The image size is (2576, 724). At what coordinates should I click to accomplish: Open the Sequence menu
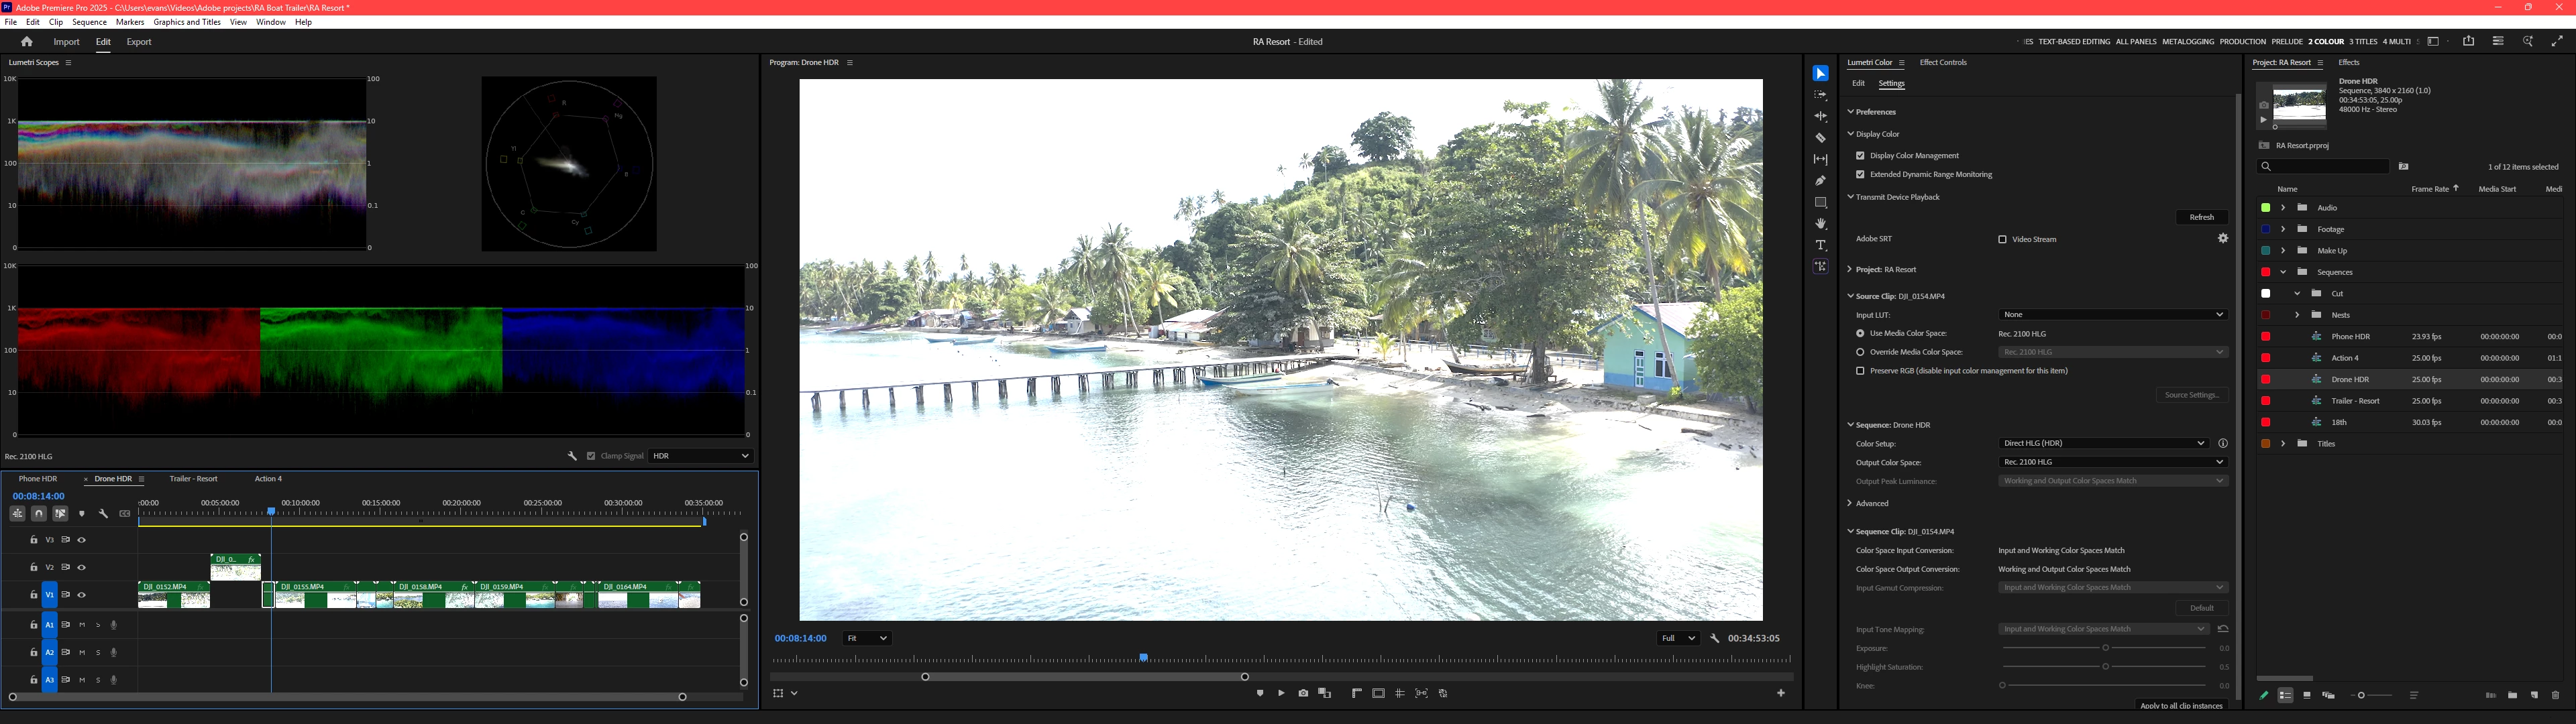point(89,22)
